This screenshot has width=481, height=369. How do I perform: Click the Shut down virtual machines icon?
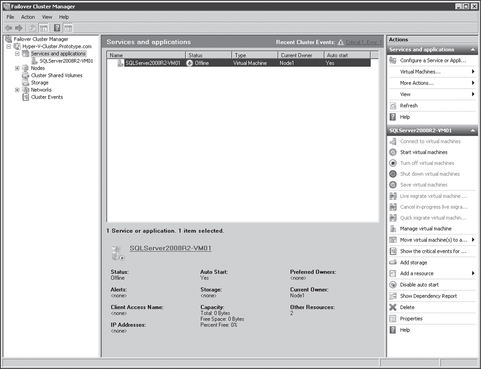tap(393, 174)
